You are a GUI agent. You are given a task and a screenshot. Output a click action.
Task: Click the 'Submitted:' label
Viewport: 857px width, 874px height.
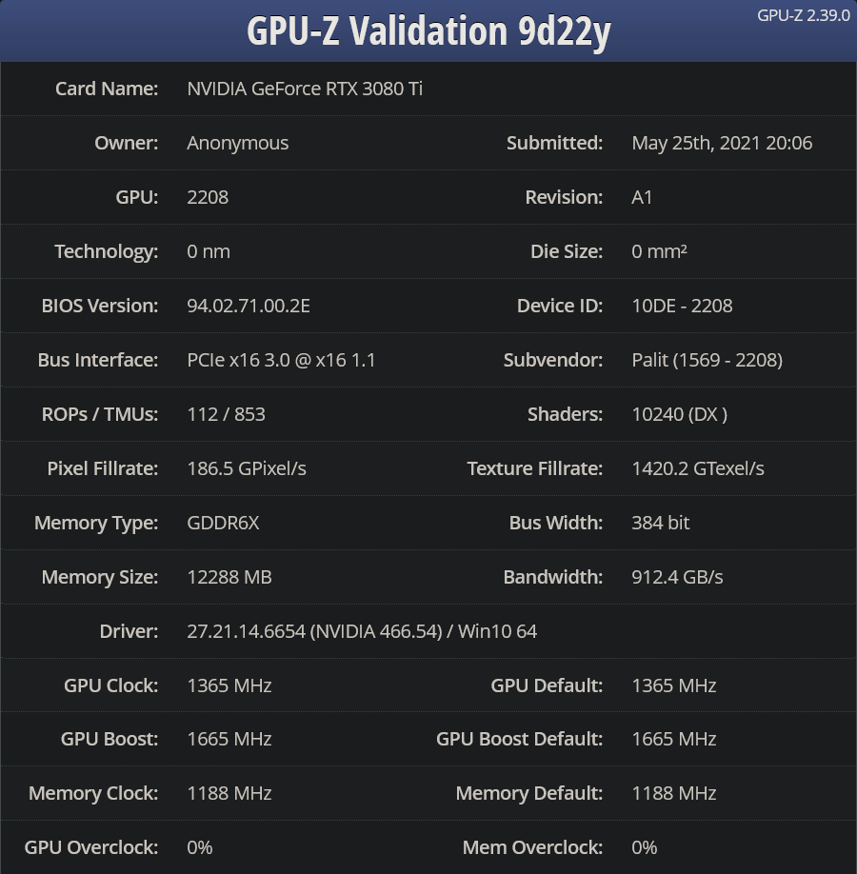pos(554,143)
